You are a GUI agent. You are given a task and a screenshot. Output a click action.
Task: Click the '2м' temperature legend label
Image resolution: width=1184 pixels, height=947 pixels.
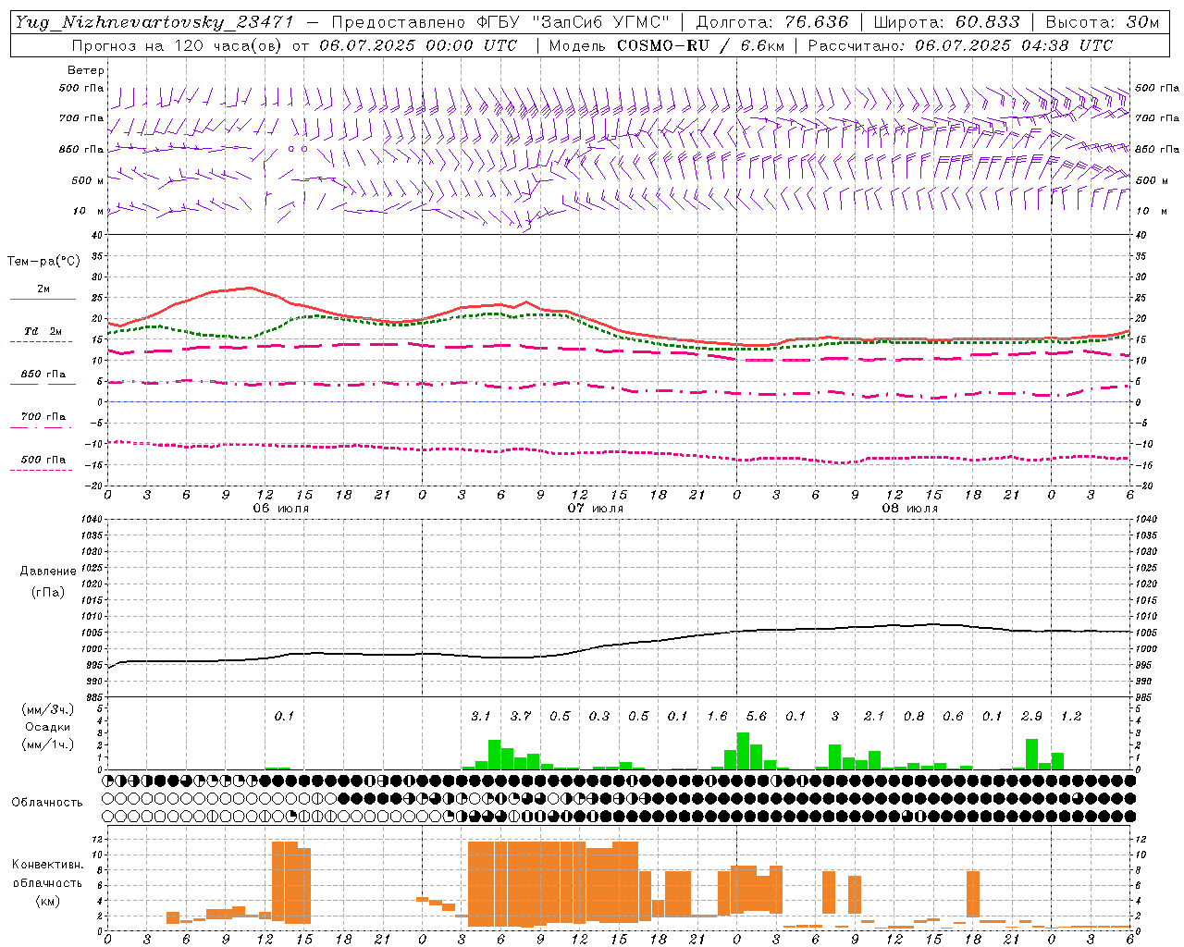click(x=43, y=289)
